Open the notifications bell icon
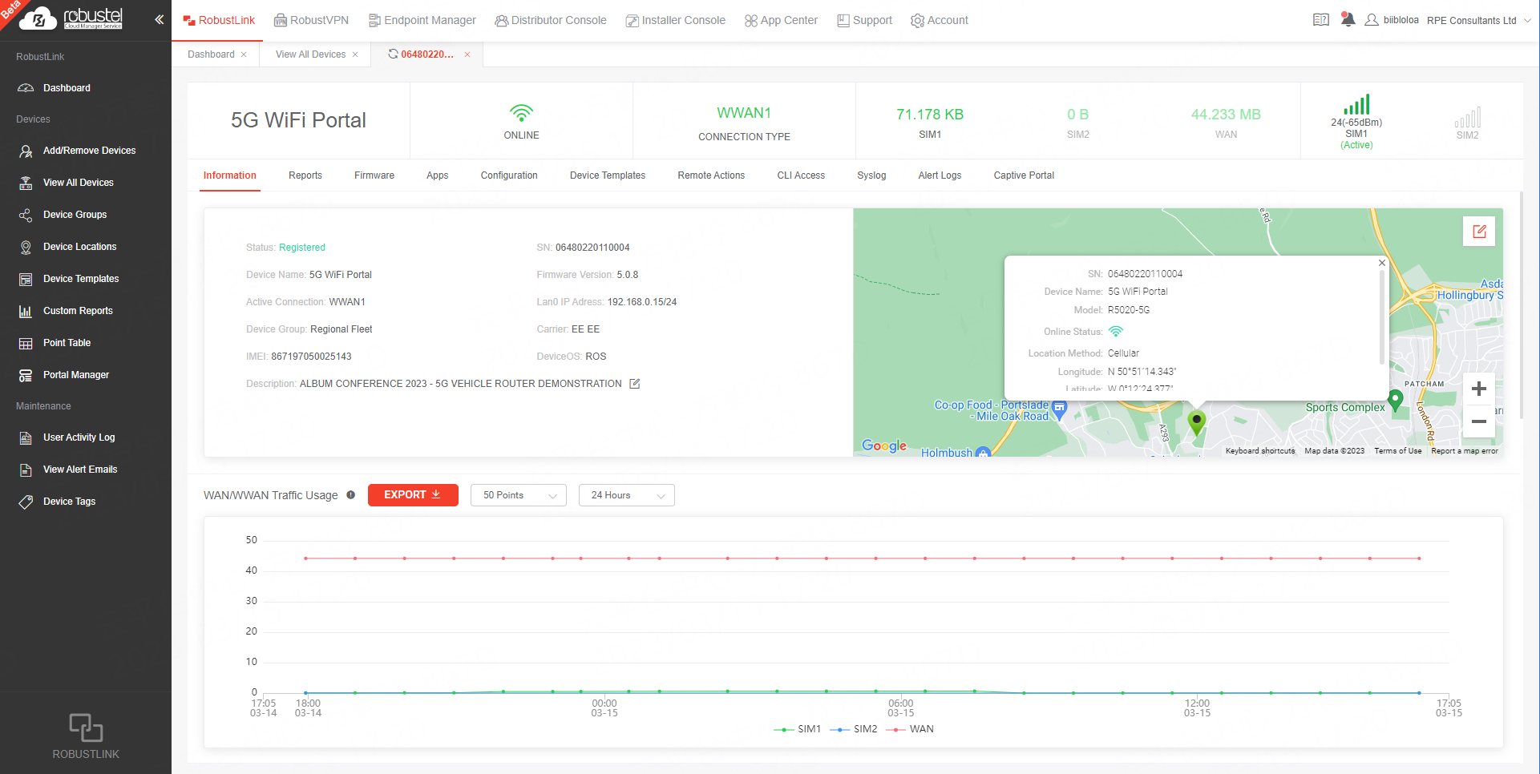Screen dimensions: 1540x774 click(x=1348, y=19)
